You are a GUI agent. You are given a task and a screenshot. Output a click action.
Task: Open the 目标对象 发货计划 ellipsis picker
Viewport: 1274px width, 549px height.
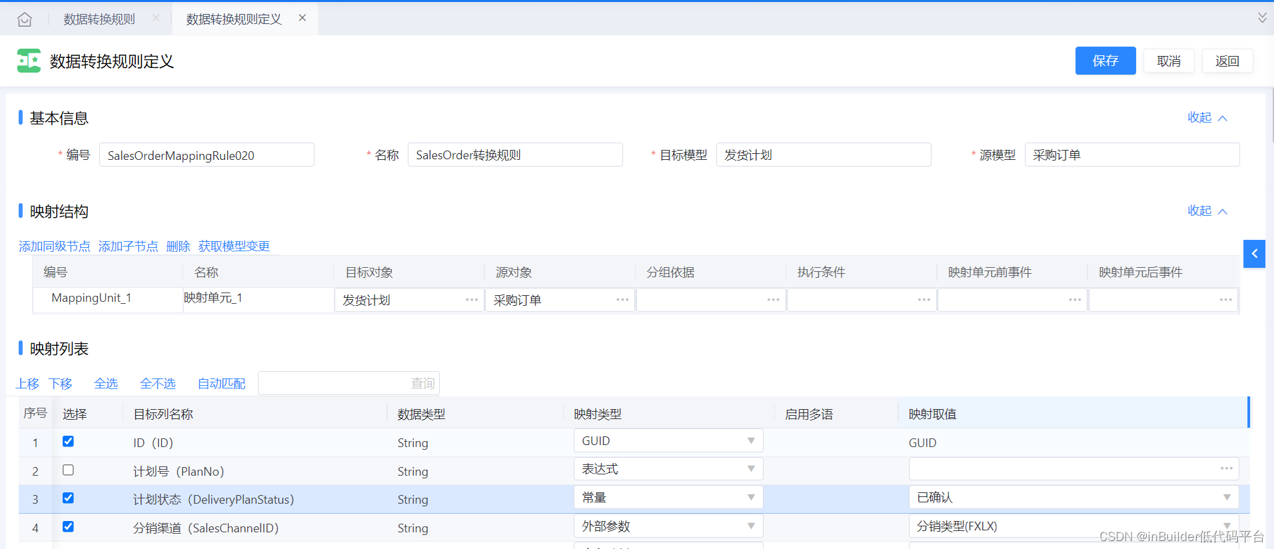472,300
